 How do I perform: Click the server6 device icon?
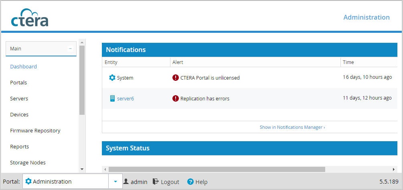(x=112, y=98)
